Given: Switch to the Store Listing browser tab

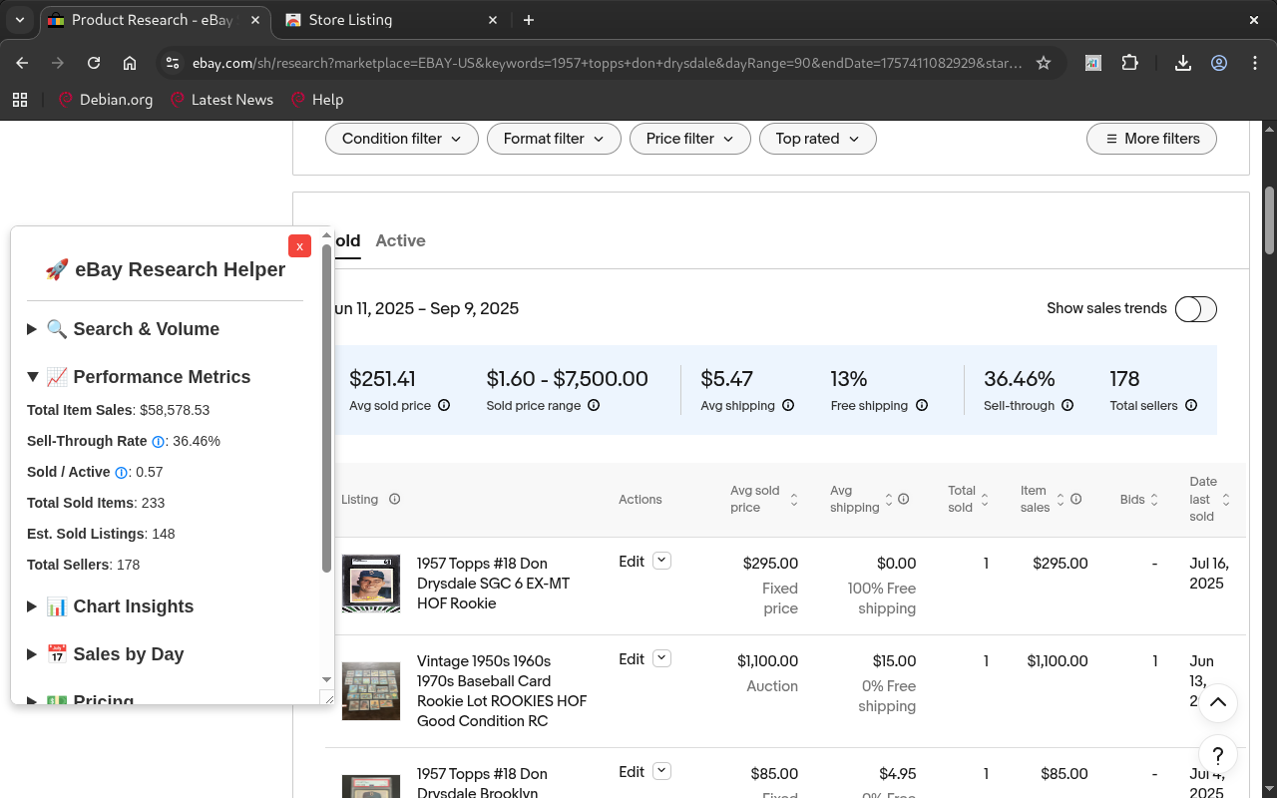Looking at the screenshot, I should click(391, 20).
